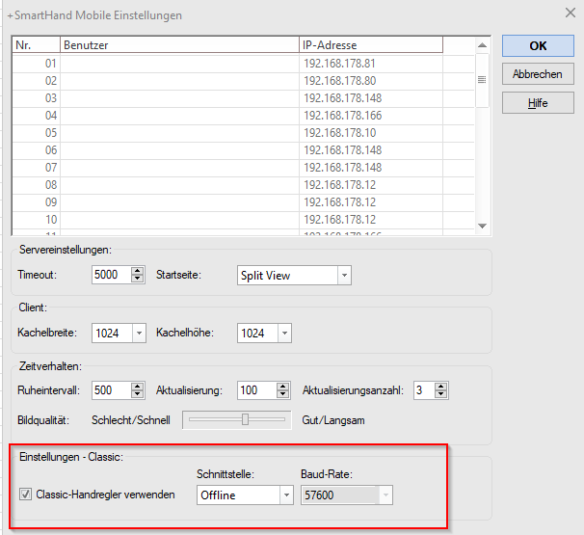Open Hilfe for this dialog
Screen dimensions: 584x535
(x=538, y=103)
